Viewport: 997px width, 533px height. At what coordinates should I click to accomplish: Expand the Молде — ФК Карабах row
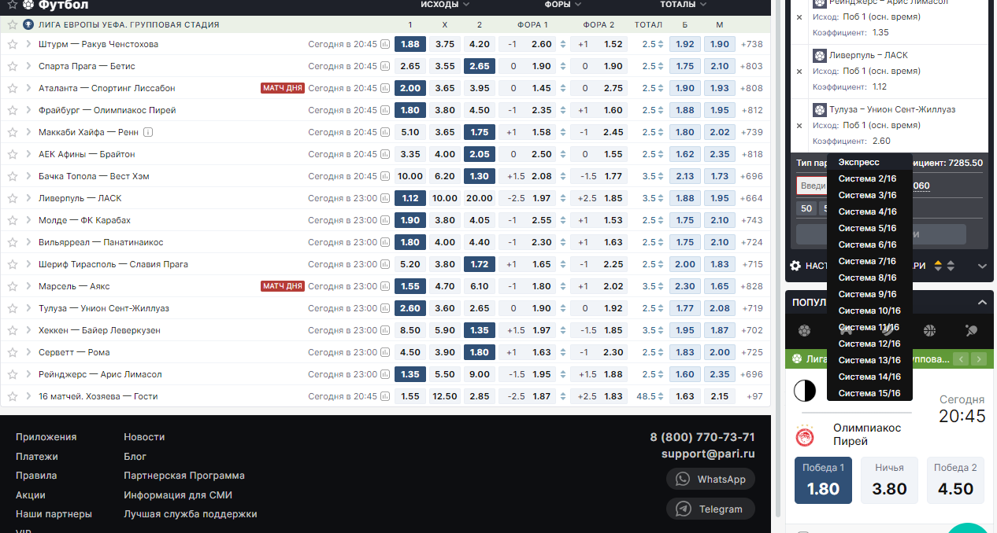(x=28, y=220)
